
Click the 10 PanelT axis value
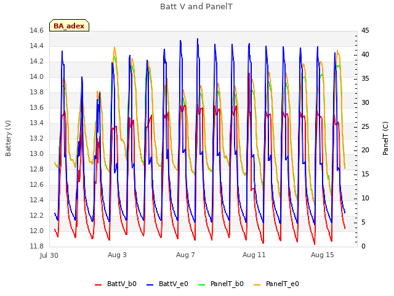[x=365, y=199]
